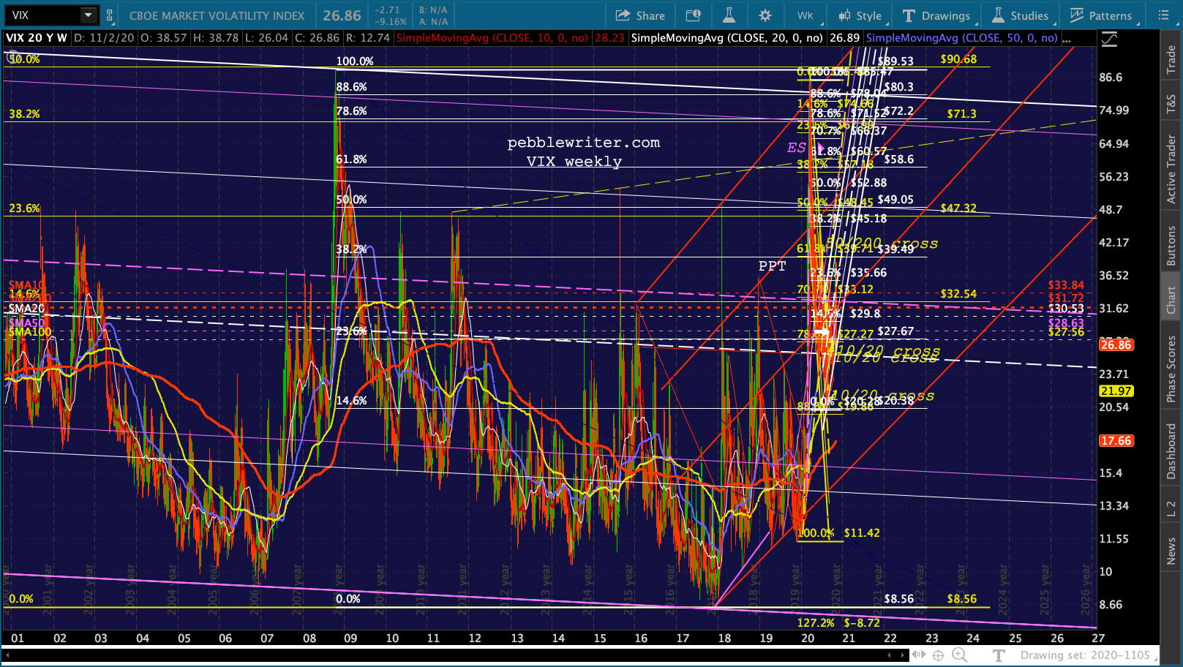Open the list actions menu icon
The image size is (1183, 667).
1164,15
